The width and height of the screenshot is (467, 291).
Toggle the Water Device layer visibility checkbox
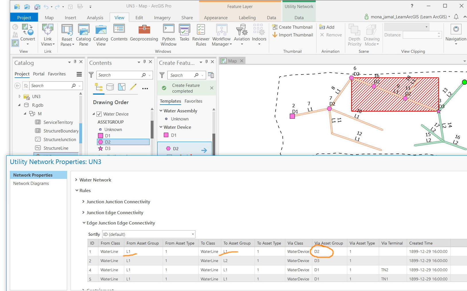[x=99, y=114]
